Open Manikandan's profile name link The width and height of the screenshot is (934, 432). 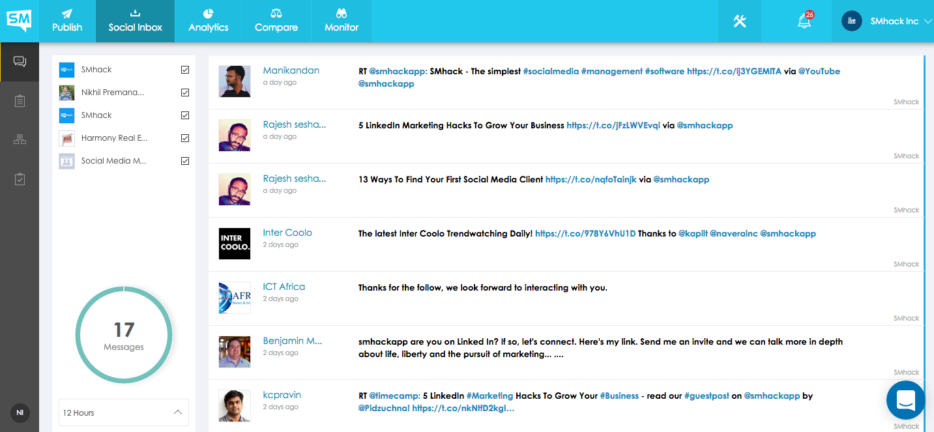(x=291, y=70)
